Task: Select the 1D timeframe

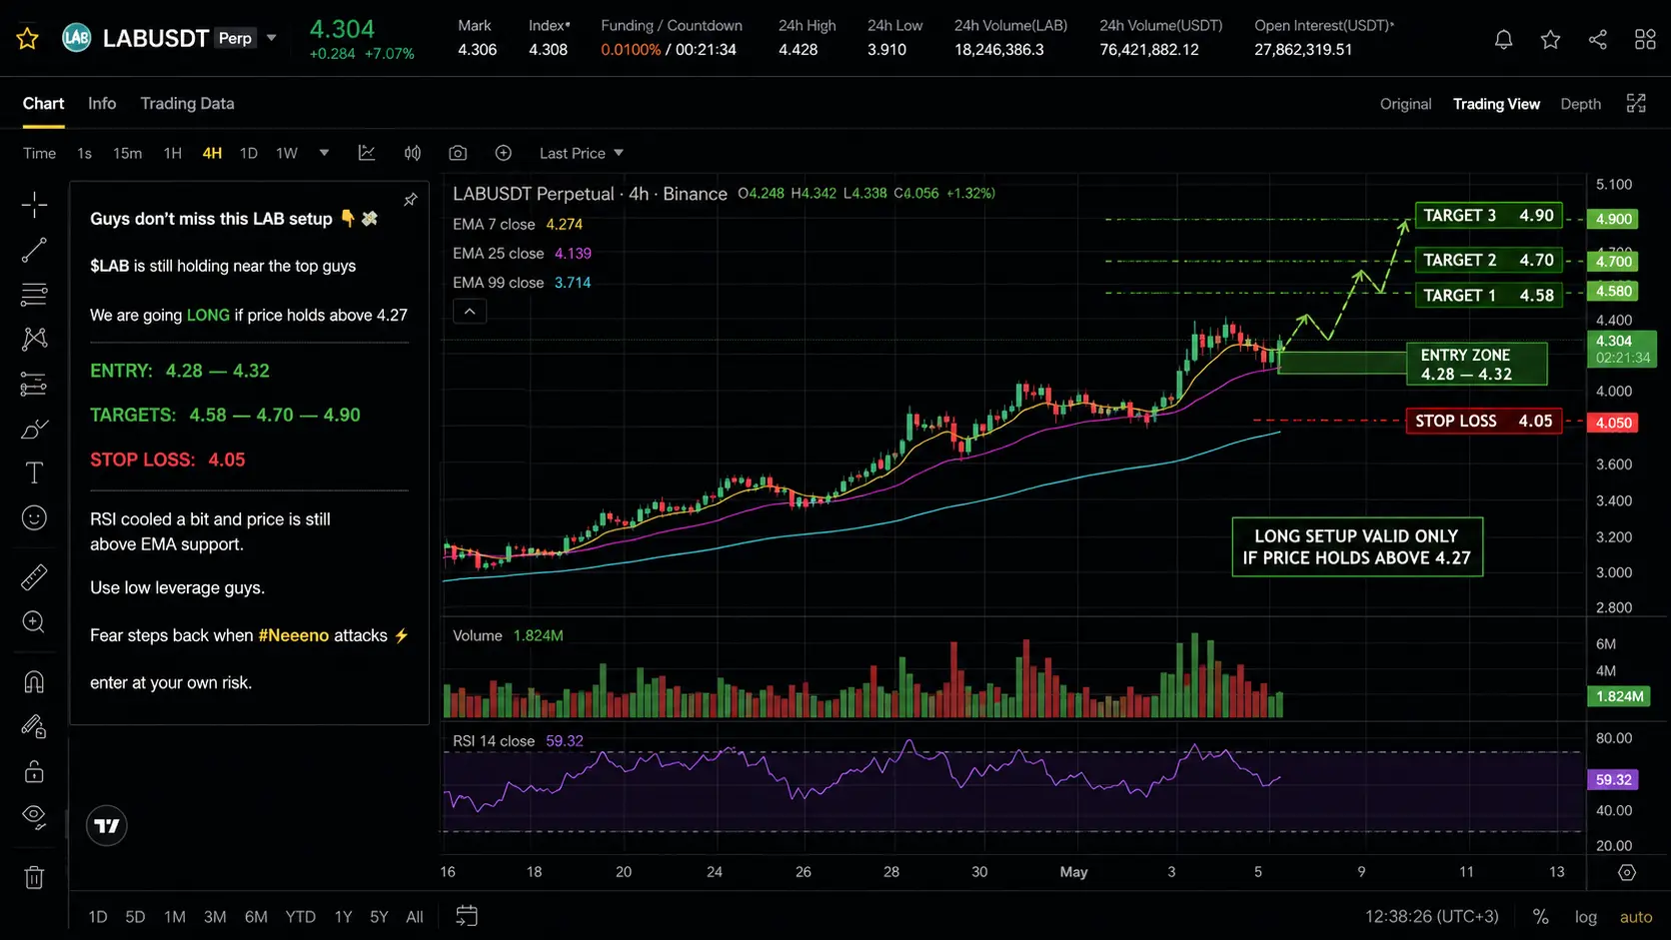Action: (249, 153)
